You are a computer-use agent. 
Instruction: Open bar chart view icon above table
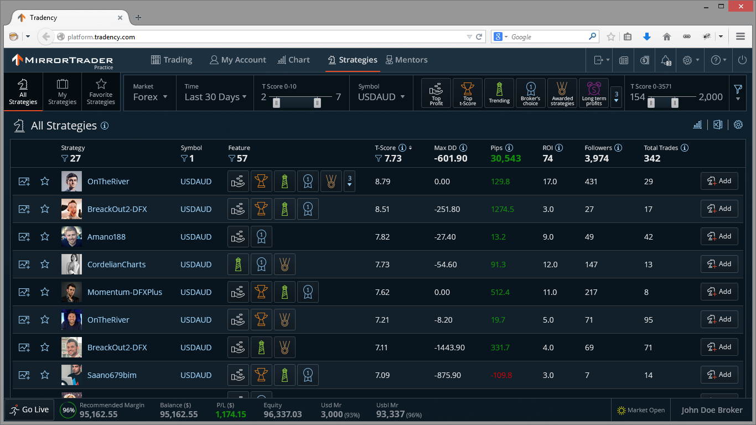click(697, 125)
